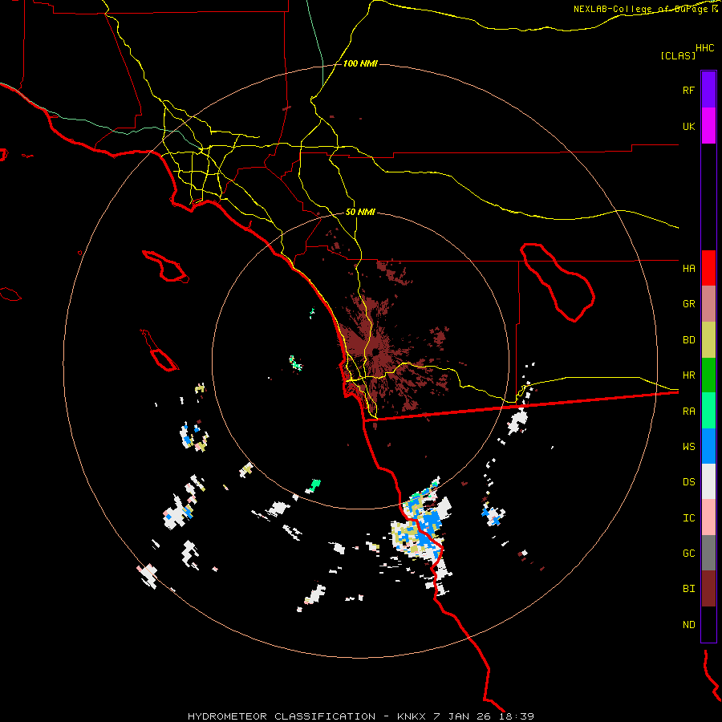This screenshot has height=722, width=722.
Task: Click the BI brown legend color block
Action: [708, 589]
